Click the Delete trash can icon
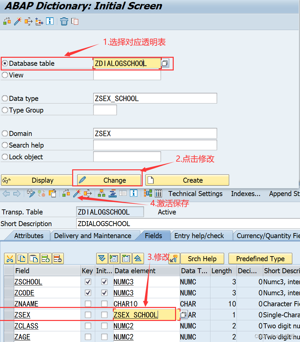Screen dimensions: 300x342 (64, 21)
